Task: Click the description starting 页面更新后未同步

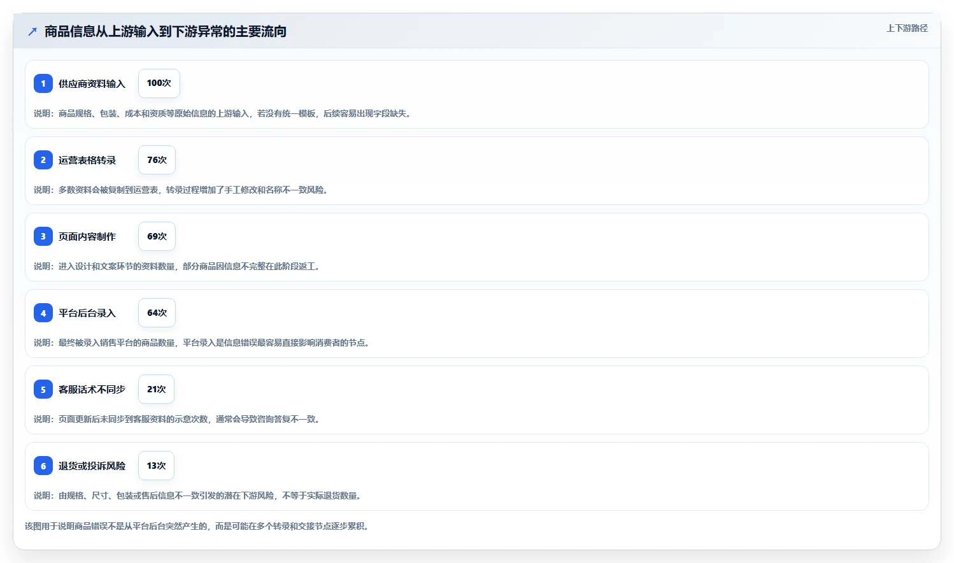Action: click(x=178, y=419)
